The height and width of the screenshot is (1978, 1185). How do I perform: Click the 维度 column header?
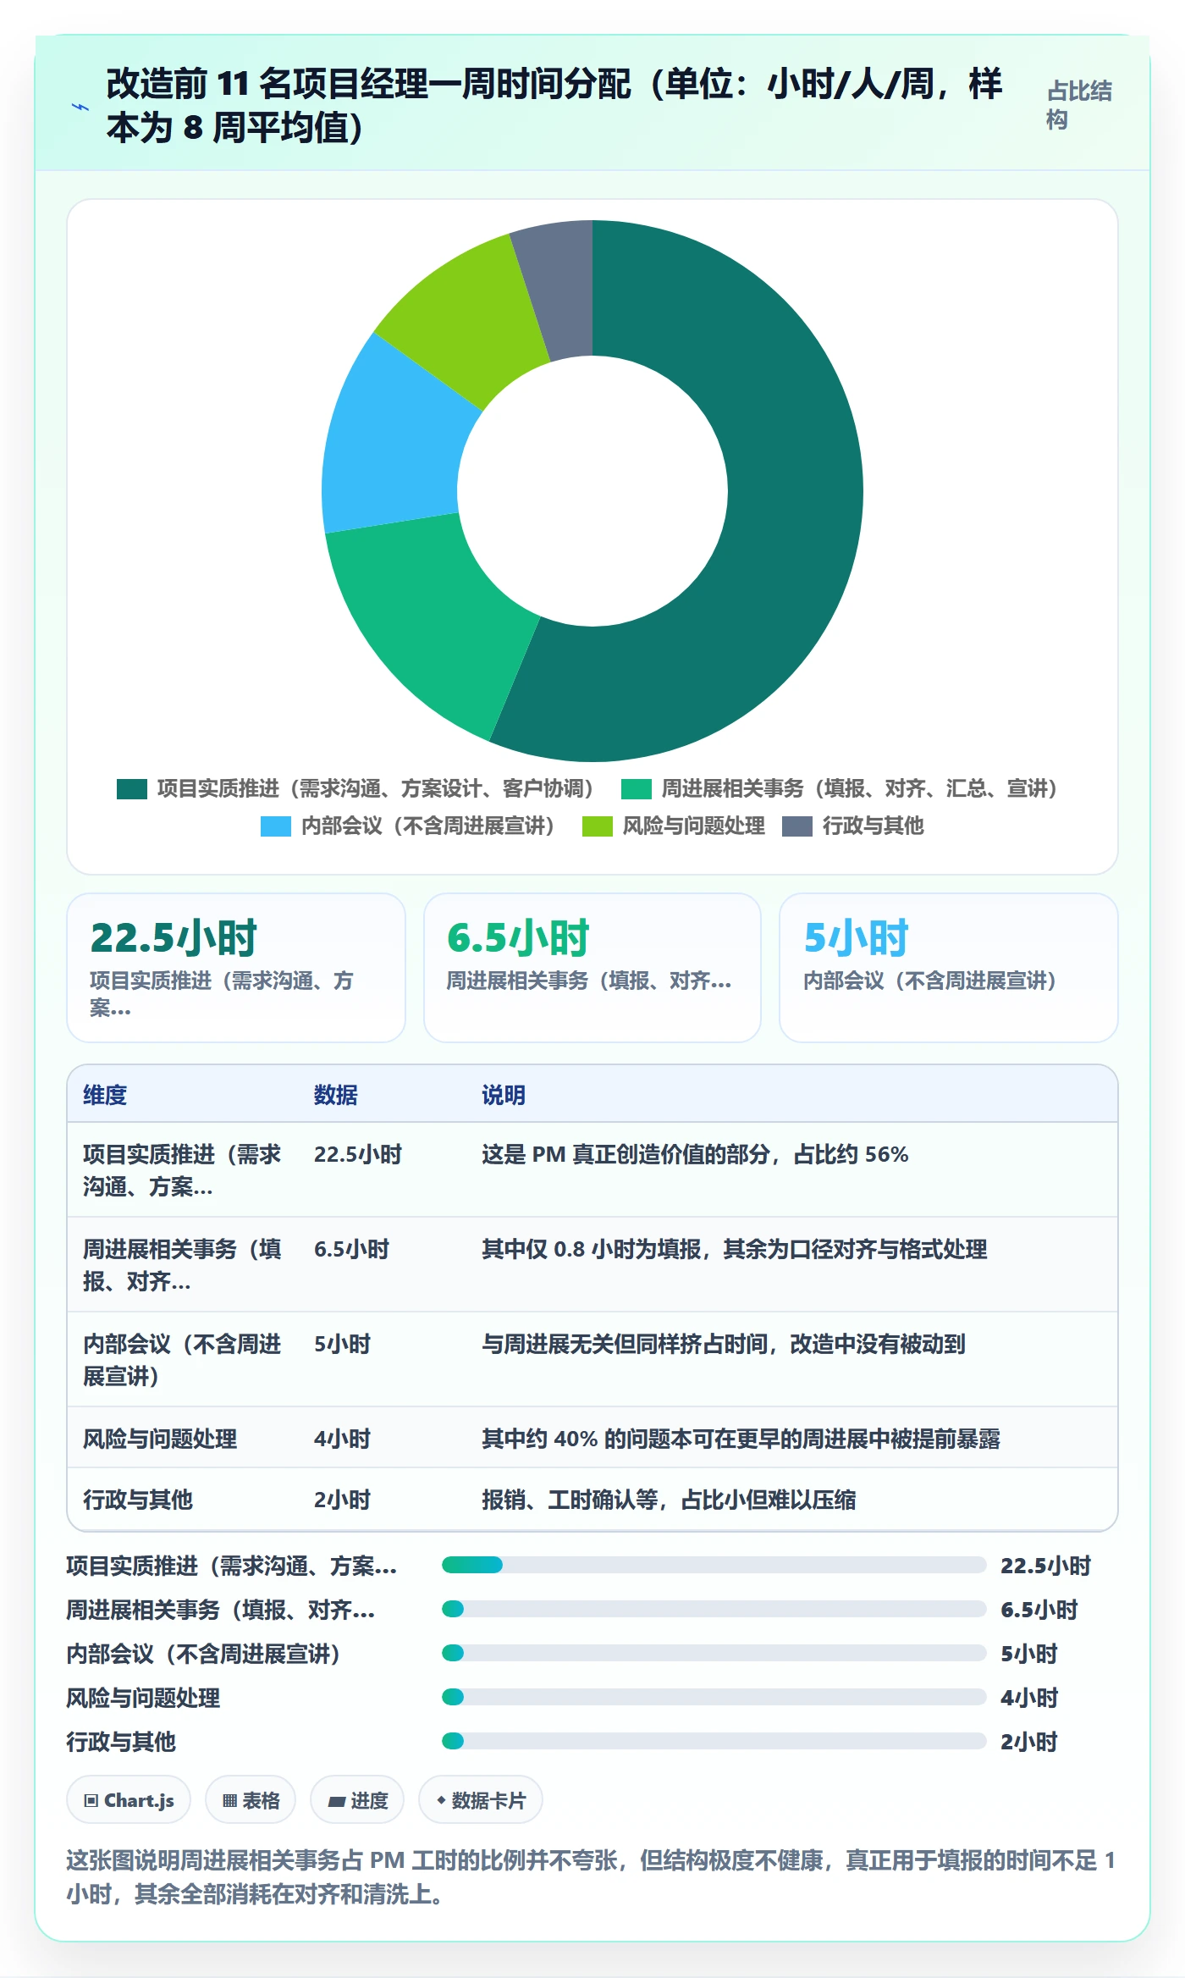click(105, 1095)
